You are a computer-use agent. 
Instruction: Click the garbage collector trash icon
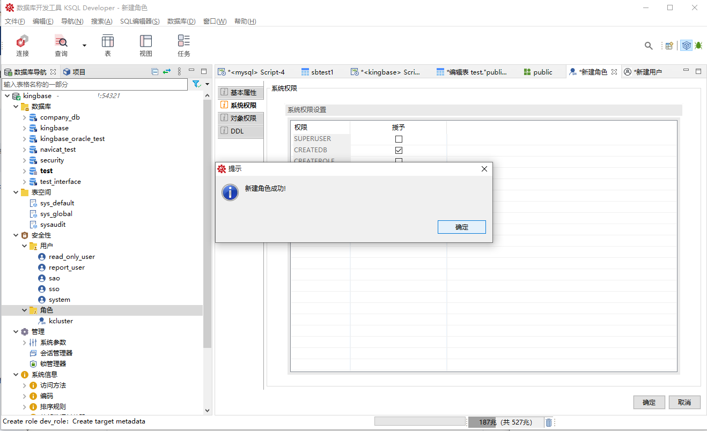pos(549,422)
